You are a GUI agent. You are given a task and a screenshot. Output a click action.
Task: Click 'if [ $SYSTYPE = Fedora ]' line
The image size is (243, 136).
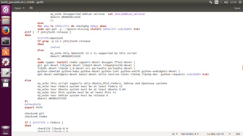tap(44, 122)
